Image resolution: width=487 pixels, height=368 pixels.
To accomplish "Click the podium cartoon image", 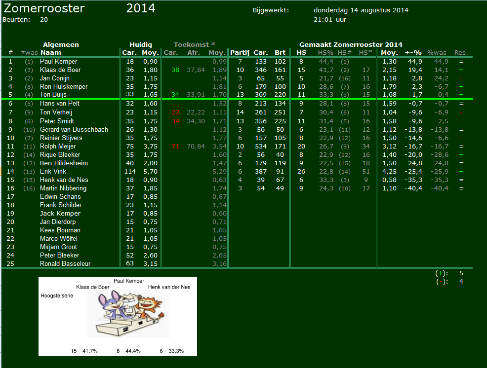I will click(128, 314).
